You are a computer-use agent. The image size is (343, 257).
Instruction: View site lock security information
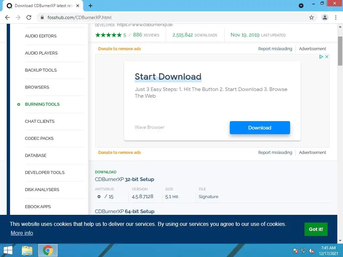[42, 17]
